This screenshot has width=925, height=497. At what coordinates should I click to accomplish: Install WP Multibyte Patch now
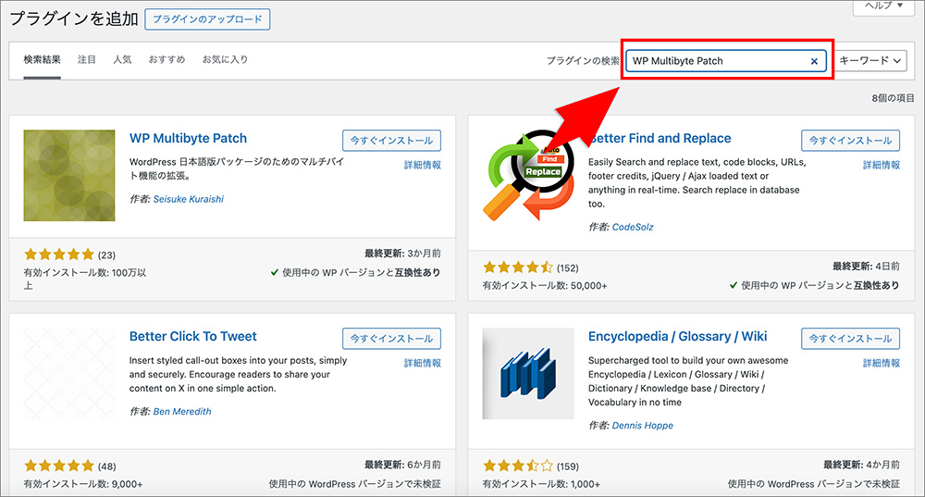point(391,141)
